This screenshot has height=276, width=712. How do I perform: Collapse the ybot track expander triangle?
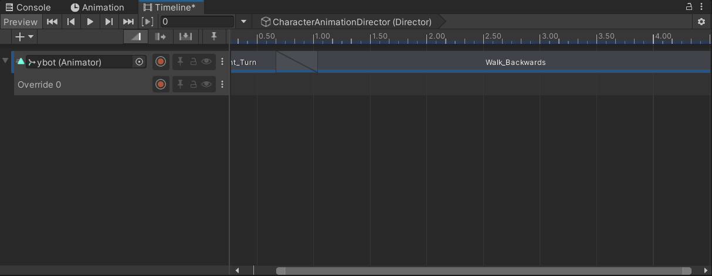pos(6,61)
